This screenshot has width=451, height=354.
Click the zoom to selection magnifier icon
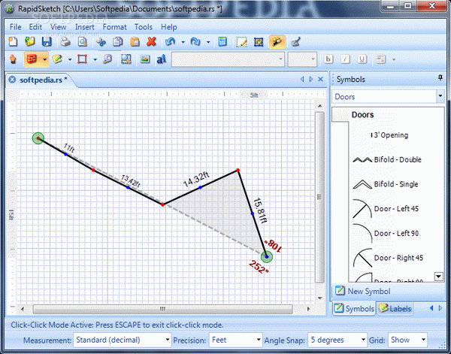(x=126, y=59)
